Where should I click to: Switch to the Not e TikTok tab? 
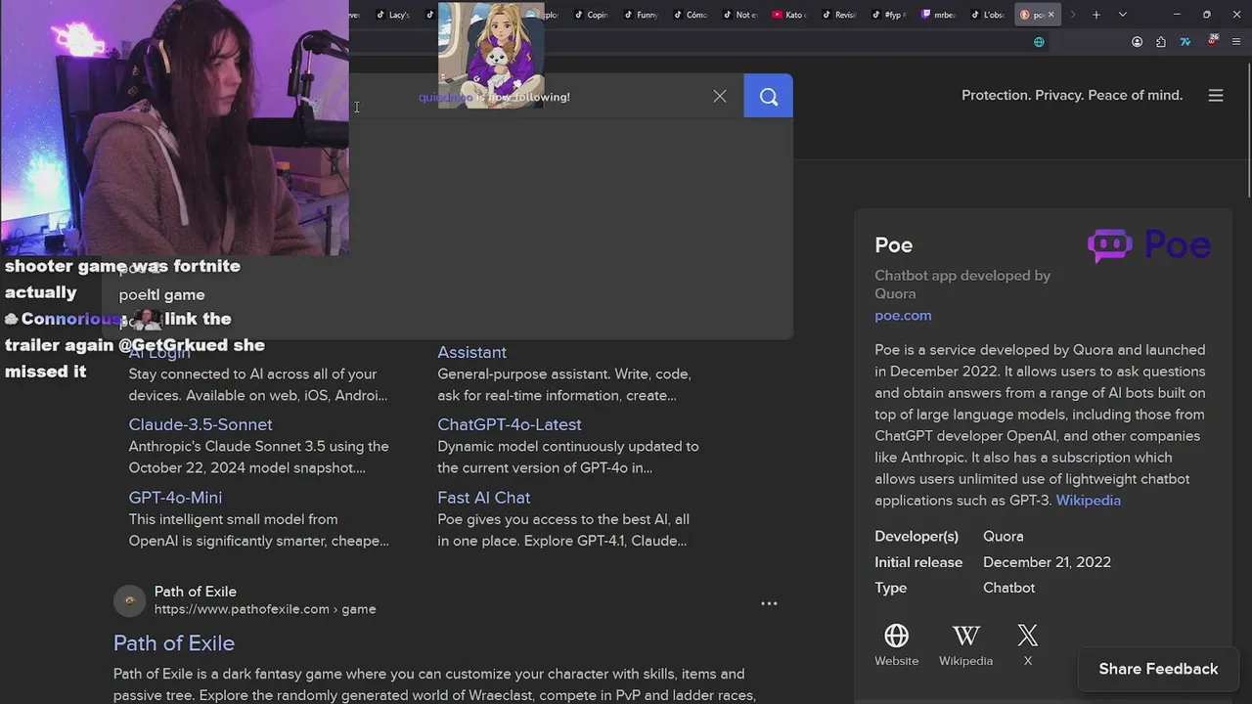coord(740,15)
